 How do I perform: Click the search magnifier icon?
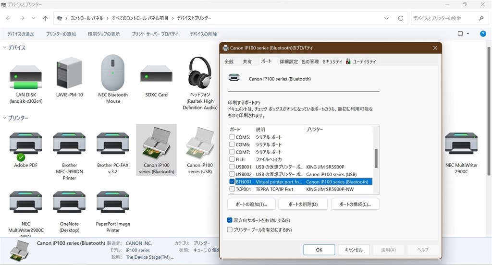481,18
